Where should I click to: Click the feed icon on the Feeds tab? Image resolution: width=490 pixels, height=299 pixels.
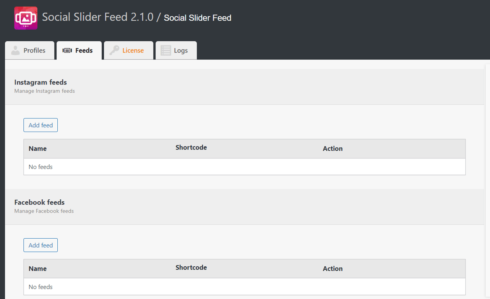coord(67,50)
